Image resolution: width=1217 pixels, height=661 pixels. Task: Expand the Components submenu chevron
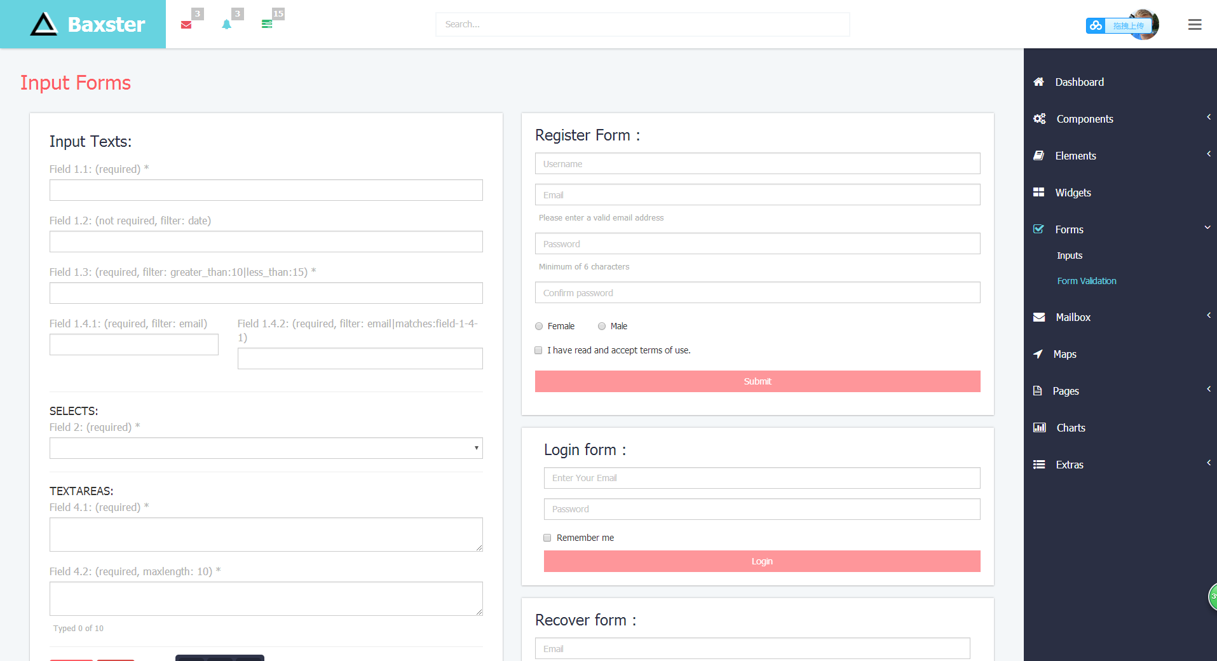pos(1208,117)
